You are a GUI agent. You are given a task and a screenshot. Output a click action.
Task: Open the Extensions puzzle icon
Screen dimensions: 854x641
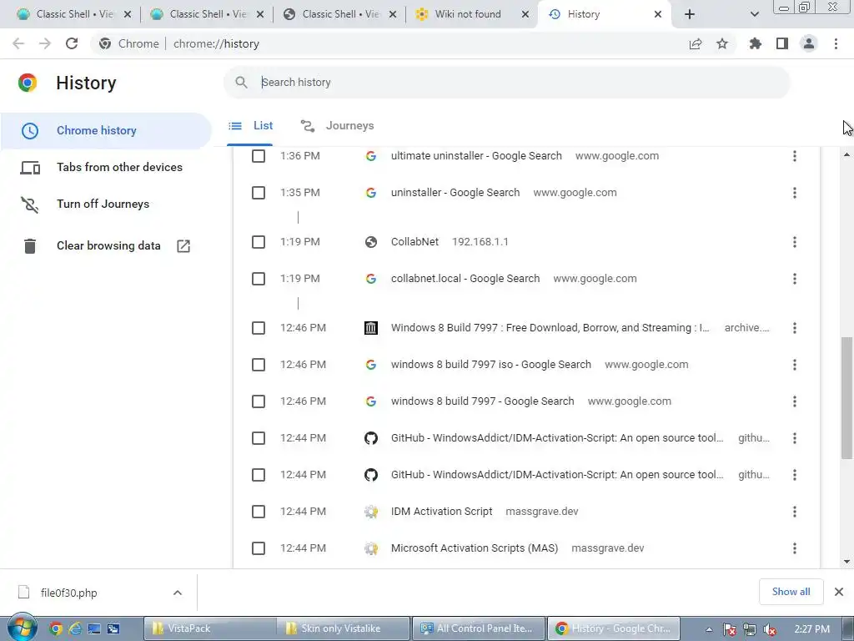pos(756,43)
